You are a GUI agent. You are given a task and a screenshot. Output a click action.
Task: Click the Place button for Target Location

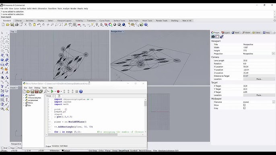coord(259,95)
